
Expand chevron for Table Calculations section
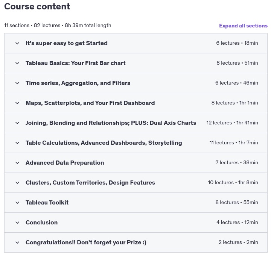click(x=17, y=143)
